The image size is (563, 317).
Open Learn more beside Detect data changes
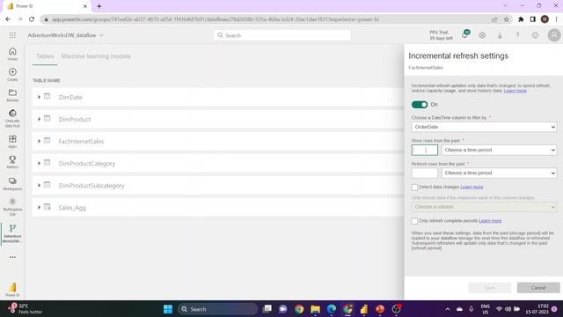(472, 187)
